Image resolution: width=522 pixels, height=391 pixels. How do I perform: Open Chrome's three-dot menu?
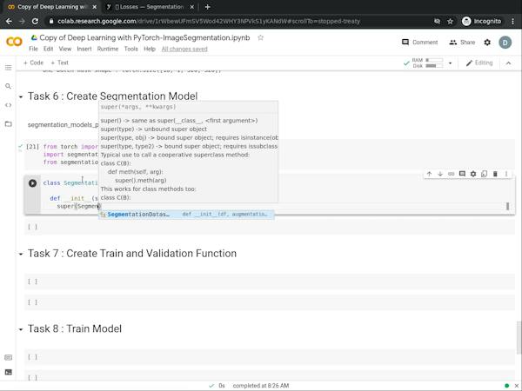point(512,21)
